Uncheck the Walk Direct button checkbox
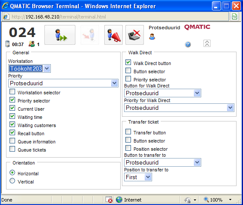Image resolution: width=243 pixels, height=205 pixels. click(128, 62)
